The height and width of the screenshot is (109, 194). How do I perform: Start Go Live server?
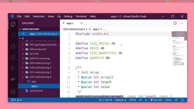(x=156, y=100)
